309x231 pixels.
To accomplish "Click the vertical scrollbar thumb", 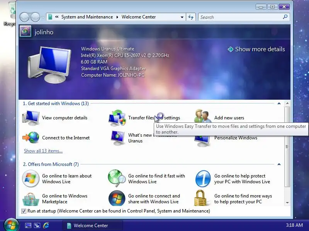I will point(287,147).
